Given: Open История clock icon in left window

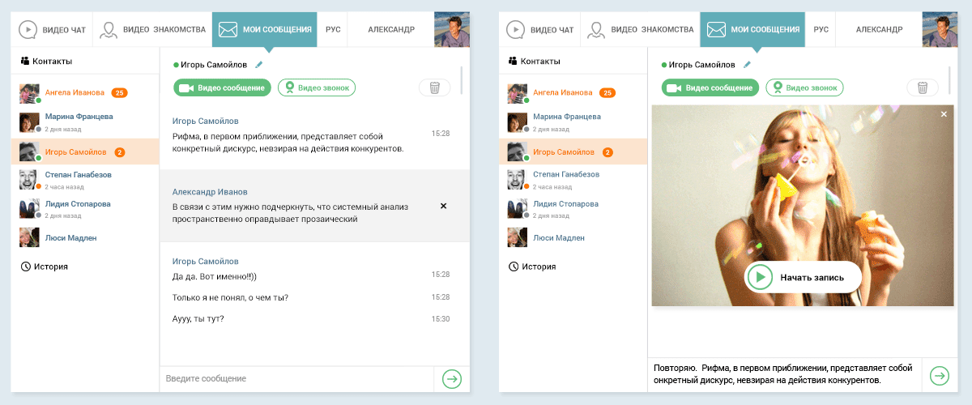Looking at the screenshot, I should click(26, 266).
